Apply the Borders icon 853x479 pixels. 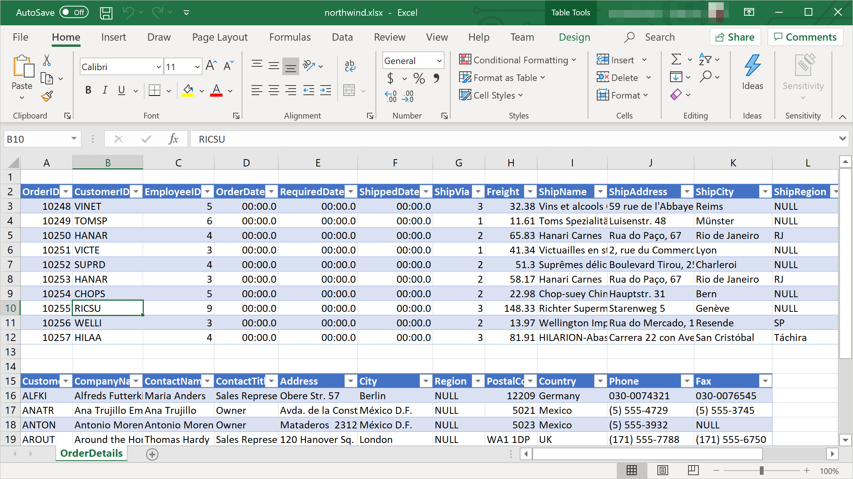point(155,91)
